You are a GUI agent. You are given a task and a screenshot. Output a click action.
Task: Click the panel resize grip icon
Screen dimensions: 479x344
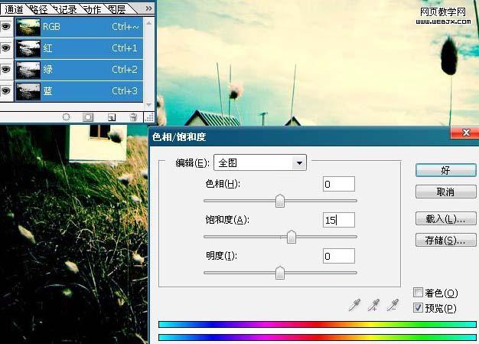(149, 117)
